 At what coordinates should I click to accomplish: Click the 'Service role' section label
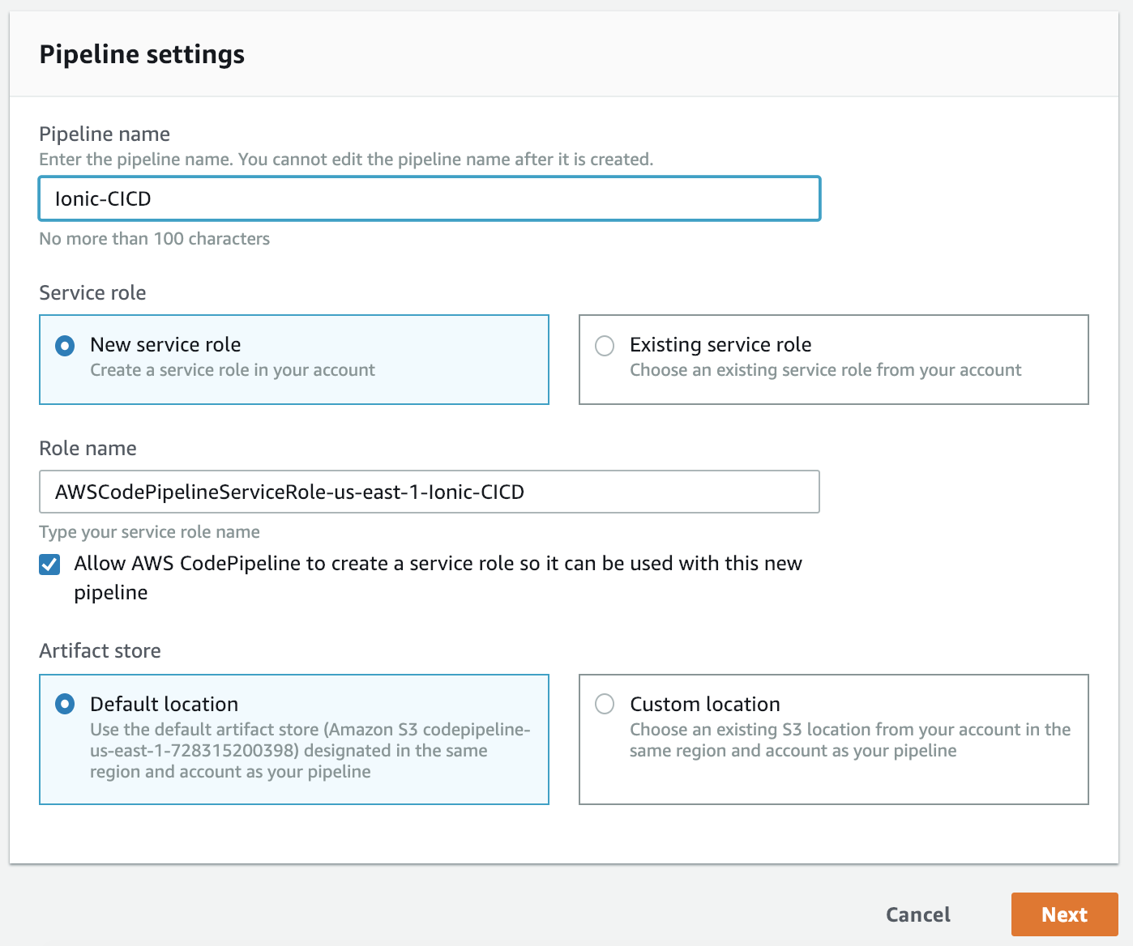point(92,292)
